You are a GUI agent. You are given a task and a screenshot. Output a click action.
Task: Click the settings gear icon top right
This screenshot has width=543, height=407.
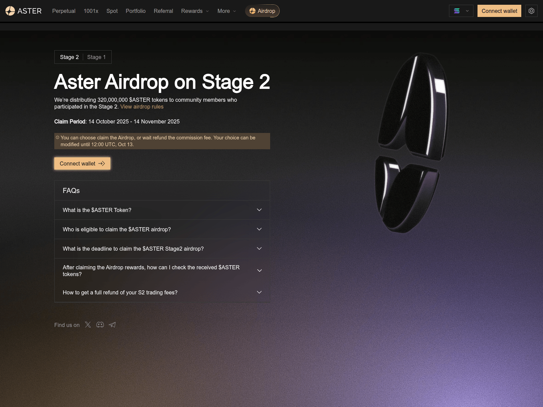531,11
